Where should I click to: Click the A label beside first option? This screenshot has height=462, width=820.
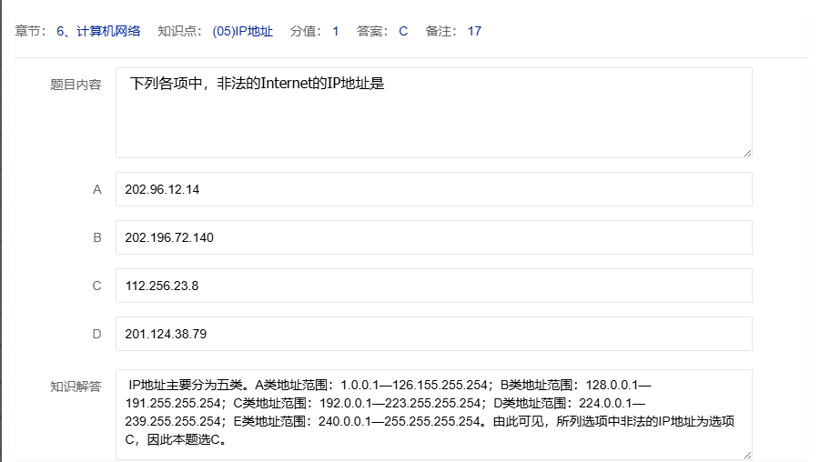(x=97, y=189)
